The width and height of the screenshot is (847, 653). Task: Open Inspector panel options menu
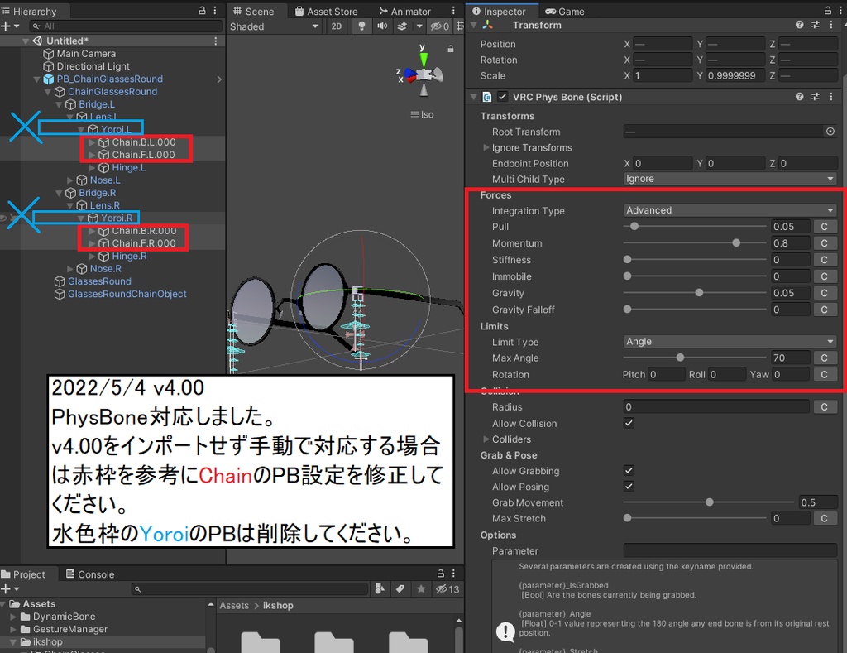point(840,11)
